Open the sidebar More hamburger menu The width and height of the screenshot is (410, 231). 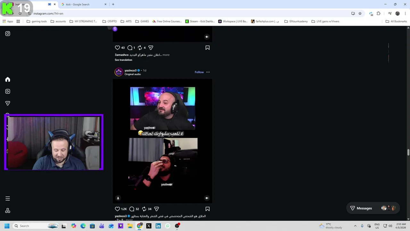pyautogui.click(x=8, y=199)
